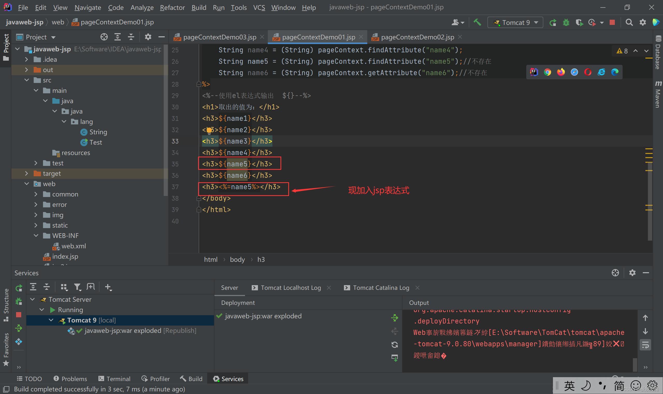
Task: Add a service with the plus icon
Action: point(108,287)
